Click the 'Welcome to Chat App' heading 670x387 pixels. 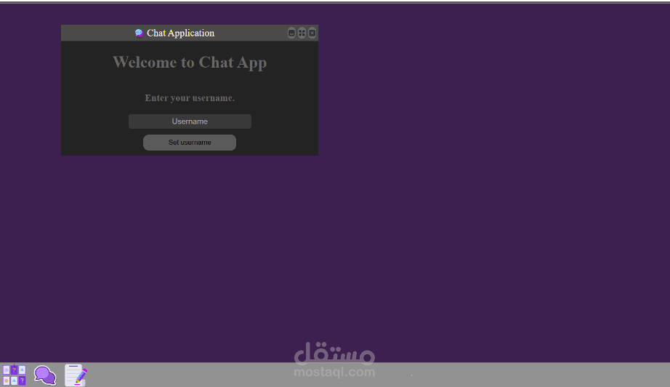(190, 63)
